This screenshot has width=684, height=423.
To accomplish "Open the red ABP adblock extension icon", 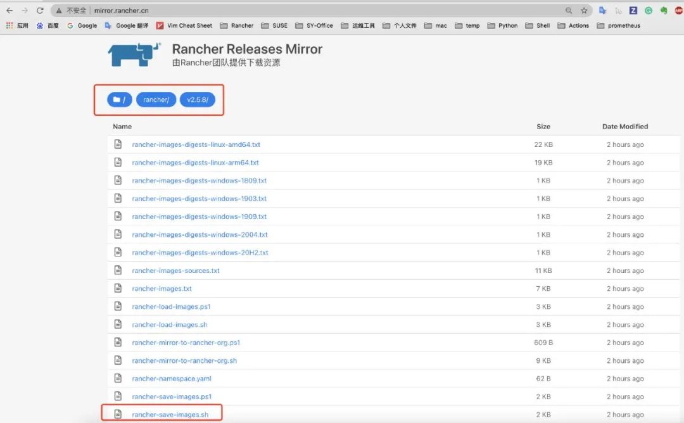I will click(679, 11).
